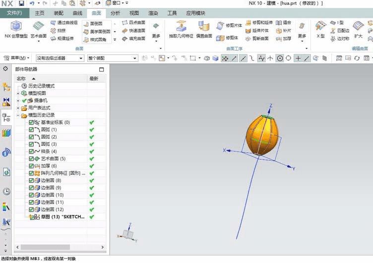Switch to the 主页 ribbon tab
The width and height of the screenshot is (373, 263).
40,13
